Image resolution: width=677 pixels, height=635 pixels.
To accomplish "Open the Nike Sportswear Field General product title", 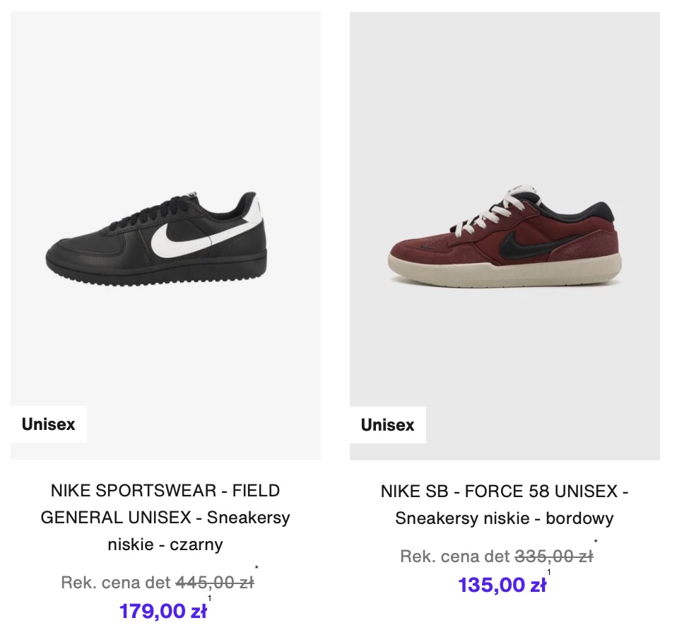I will coord(165,518).
